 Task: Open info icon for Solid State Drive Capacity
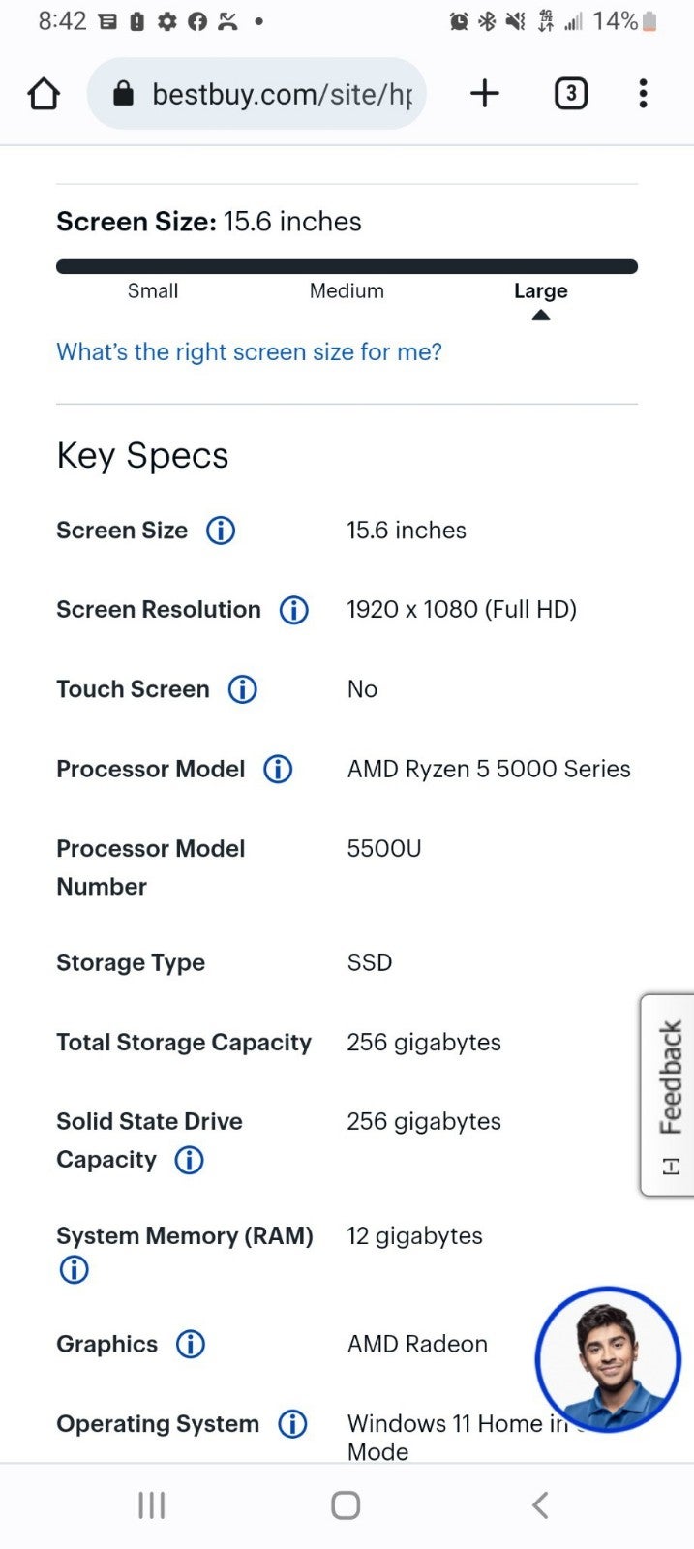(x=189, y=1160)
